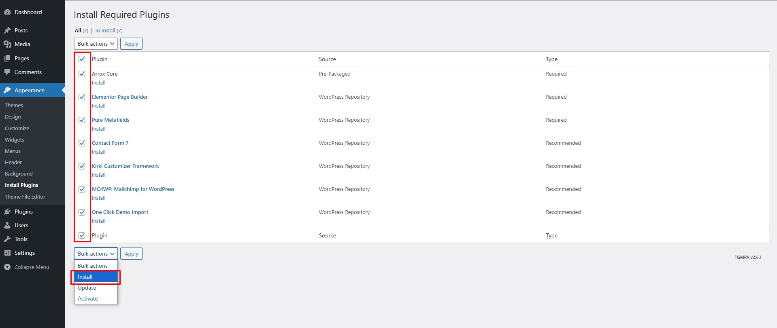Toggle the select-all checkbox in table footer

coord(82,235)
